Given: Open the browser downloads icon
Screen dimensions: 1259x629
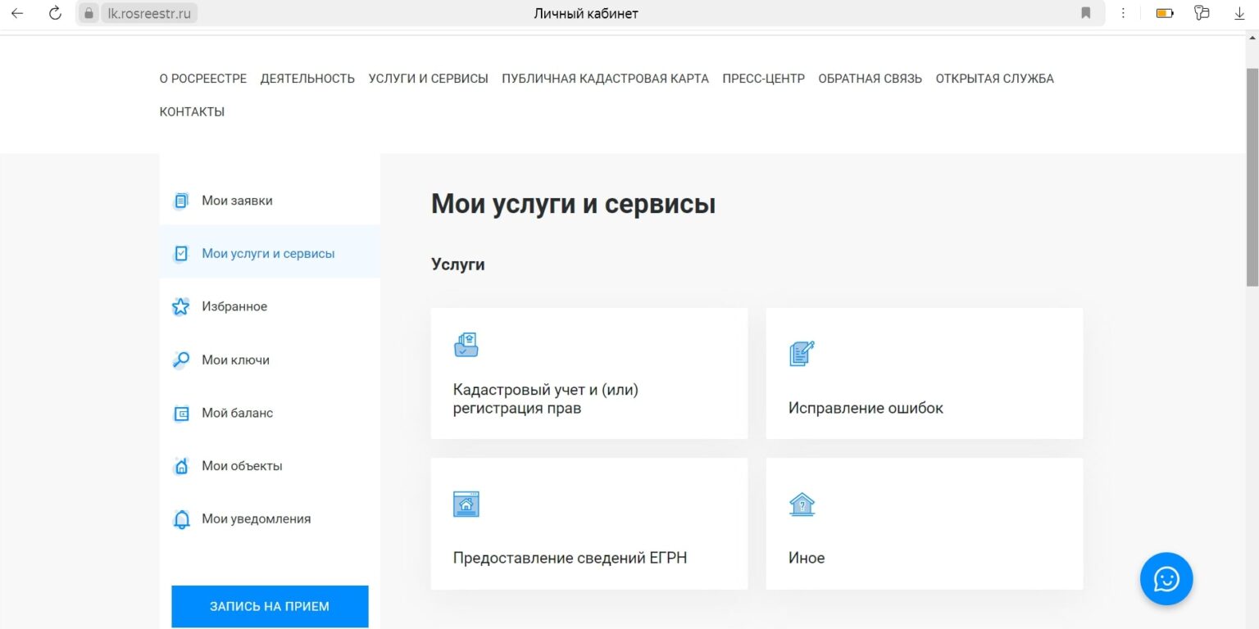Looking at the screenshot, I should tap(1240, 13).
